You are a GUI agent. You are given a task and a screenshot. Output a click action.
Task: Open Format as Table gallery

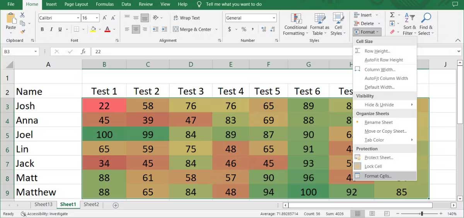pos(319,24)
